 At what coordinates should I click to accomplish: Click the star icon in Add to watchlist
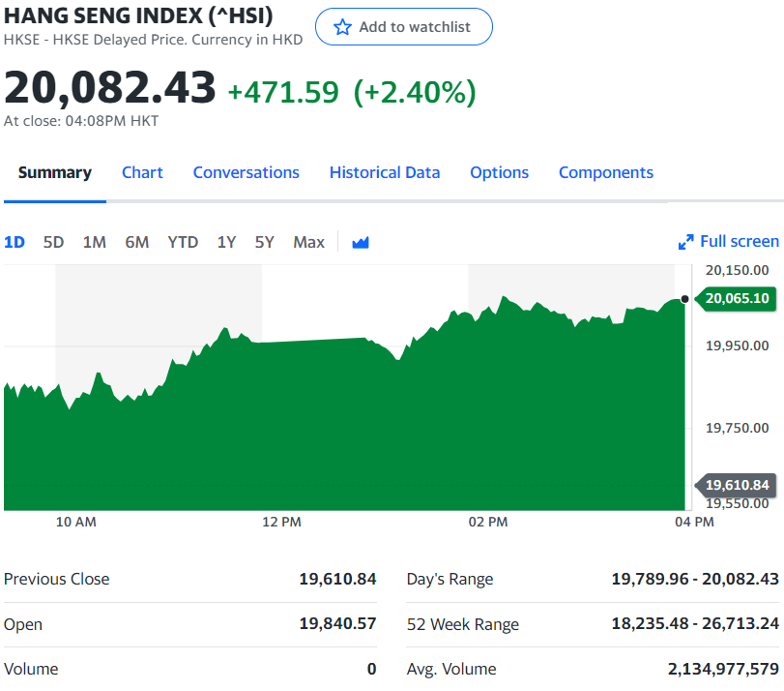coord(342,27)
